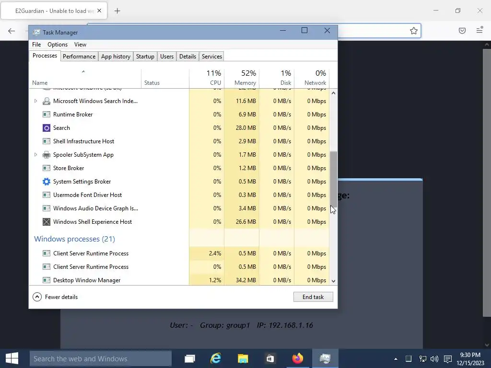The image size is (491, 368).
Task: Sort processes by CPU column
Action: pyautogui.click(x=207, y=78)
